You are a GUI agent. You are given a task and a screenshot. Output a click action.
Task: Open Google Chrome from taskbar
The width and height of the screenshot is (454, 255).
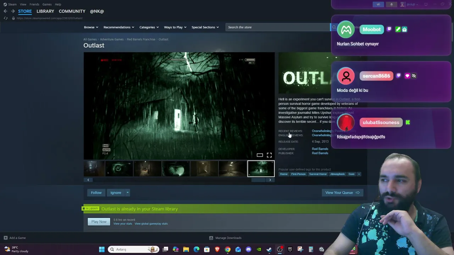228,249
